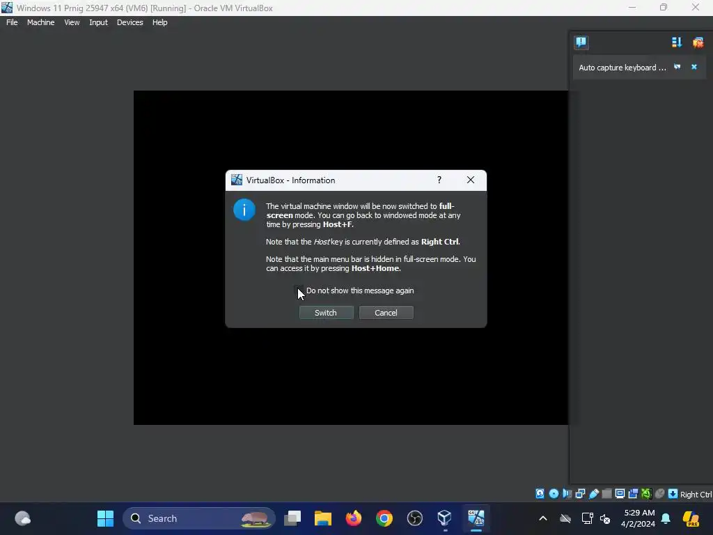Viewport: 713px width, 535px height.
Task: Click the shared folders status icon
Action: click(606, 494)
